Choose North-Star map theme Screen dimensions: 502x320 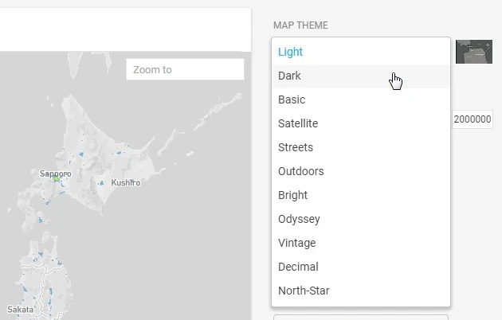(x=361, y=291)
